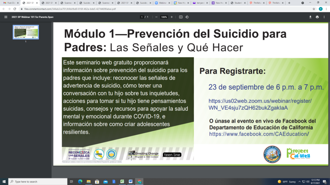330x185 pixels.
Task: Open Microsoft Word from the taskbar
Action: [x=131, y=181]
